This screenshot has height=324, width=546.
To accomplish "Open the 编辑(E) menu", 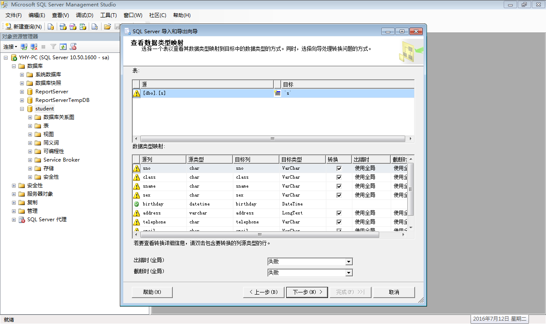I will click(37, 15).
